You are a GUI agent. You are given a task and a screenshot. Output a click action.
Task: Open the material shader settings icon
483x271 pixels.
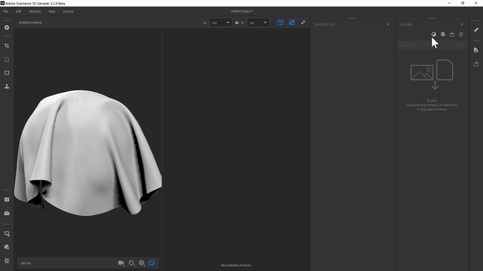[7, 247]
